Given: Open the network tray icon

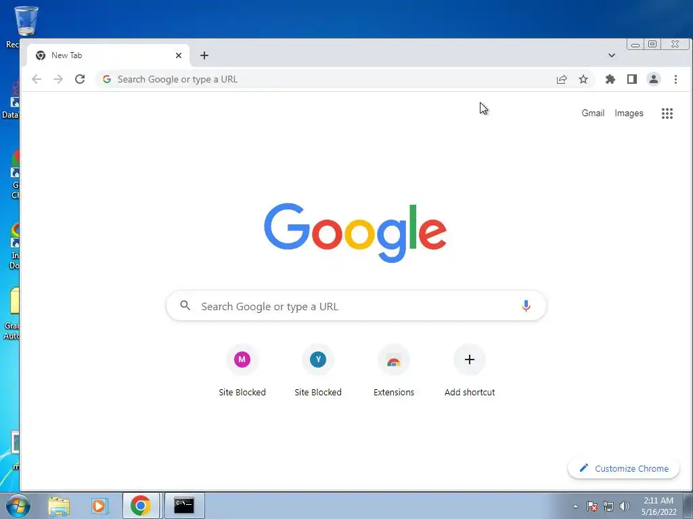Looking at the screenshot, I should (608, 506).
